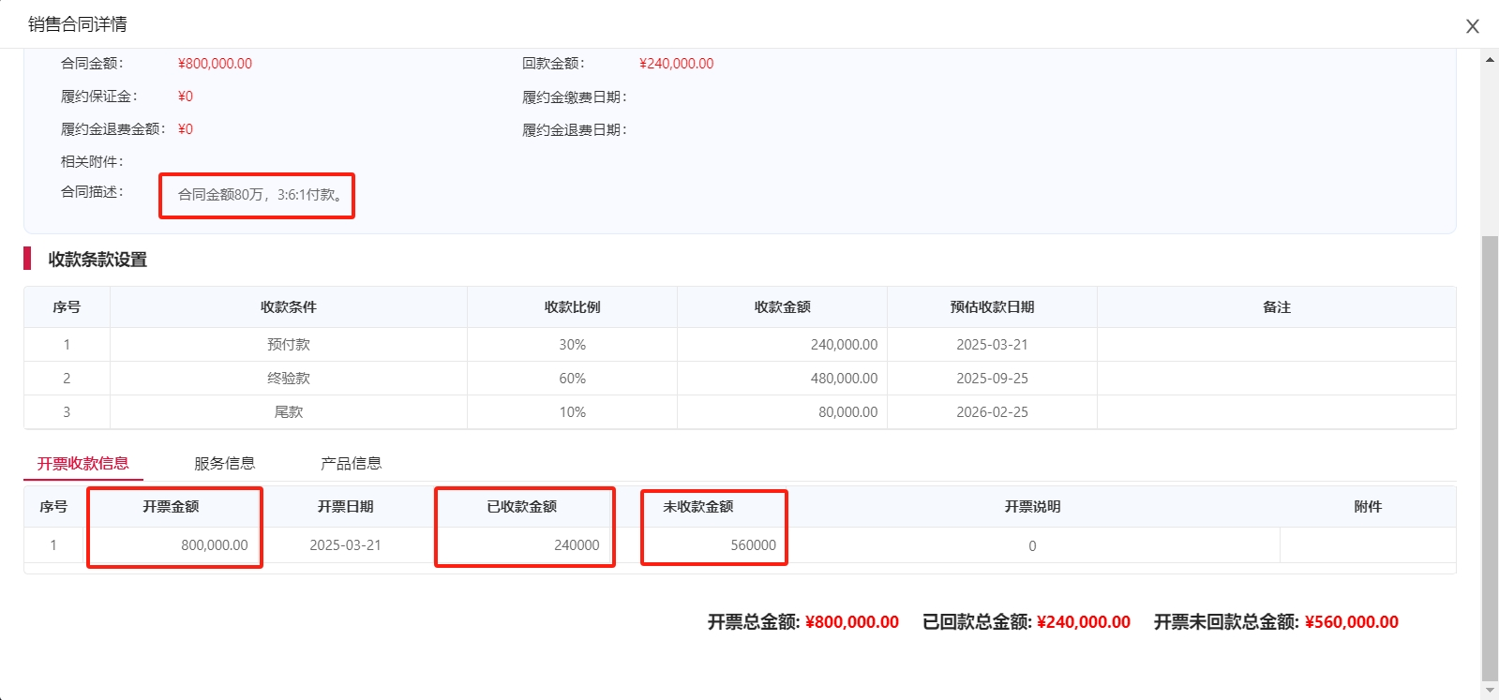Screen dimensions: 1499x700
Task: Click the 30% ratio cell
Action: [x=572, y=345]
